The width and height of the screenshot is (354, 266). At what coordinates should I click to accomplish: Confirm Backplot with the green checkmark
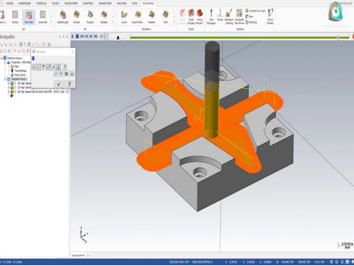58,84
